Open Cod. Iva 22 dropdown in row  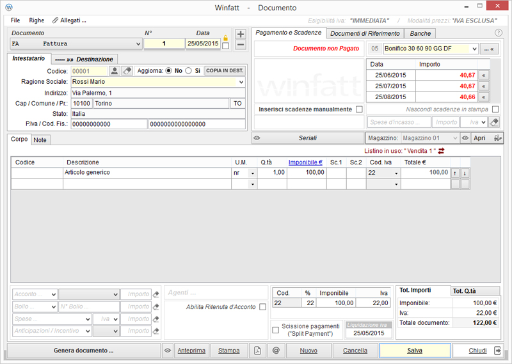pos(396,173)
